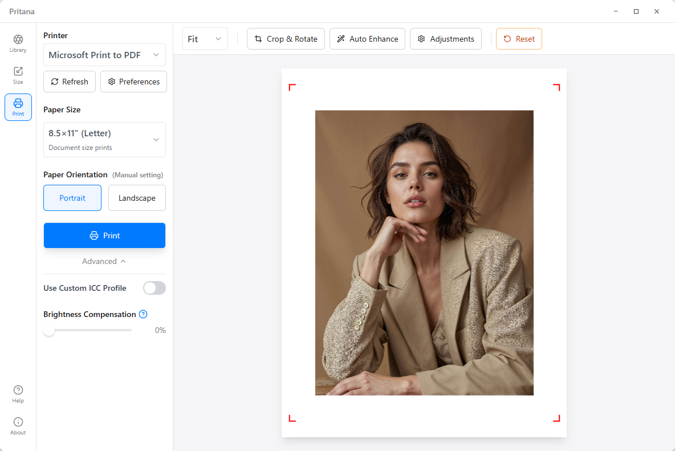This screenshot has width=675, height=451.
Task: Open the Fit zoom dropdown
Action: (x=205, y=39)
